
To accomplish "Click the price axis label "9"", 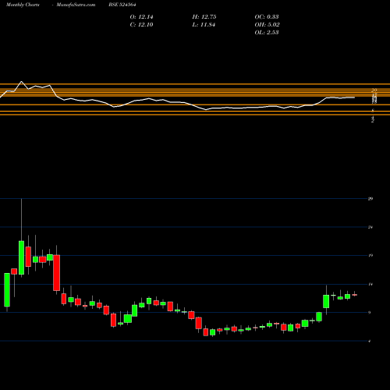I will pyautogui.click(x=370, y=313).
